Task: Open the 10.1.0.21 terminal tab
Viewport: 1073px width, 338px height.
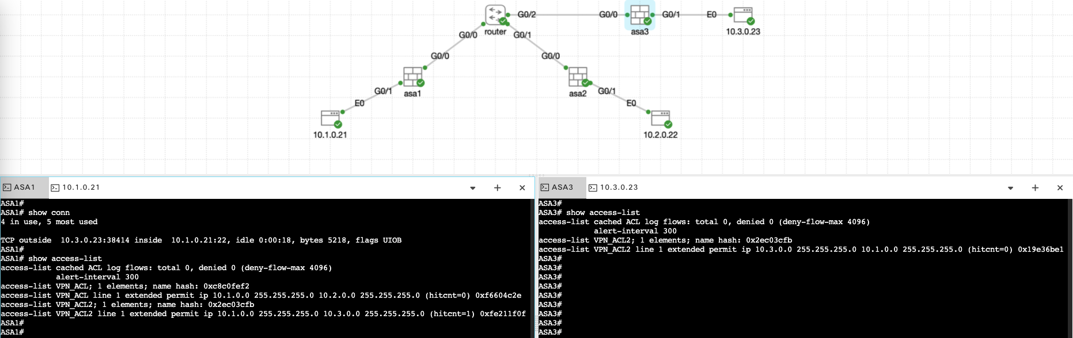Action: pyautogui.click(x=75, y=187)
